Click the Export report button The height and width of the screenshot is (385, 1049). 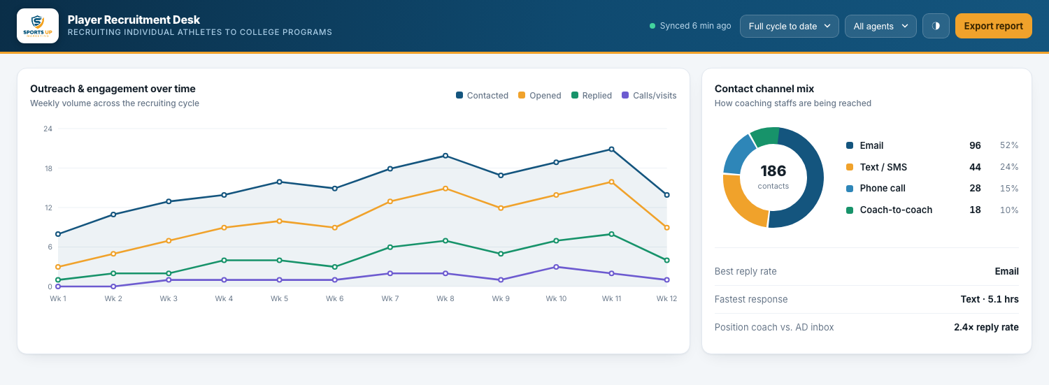993,26
